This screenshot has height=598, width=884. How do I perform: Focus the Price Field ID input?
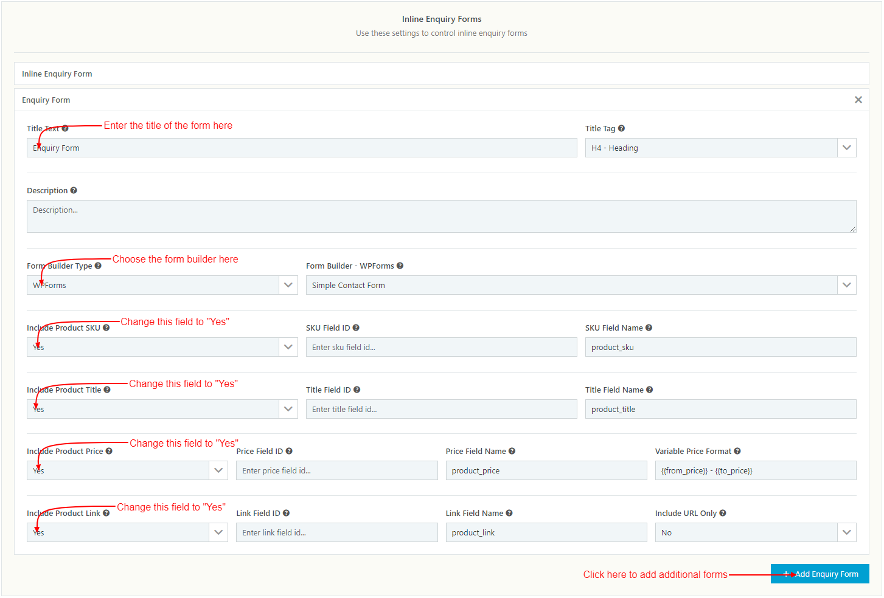tap(337, 471)
